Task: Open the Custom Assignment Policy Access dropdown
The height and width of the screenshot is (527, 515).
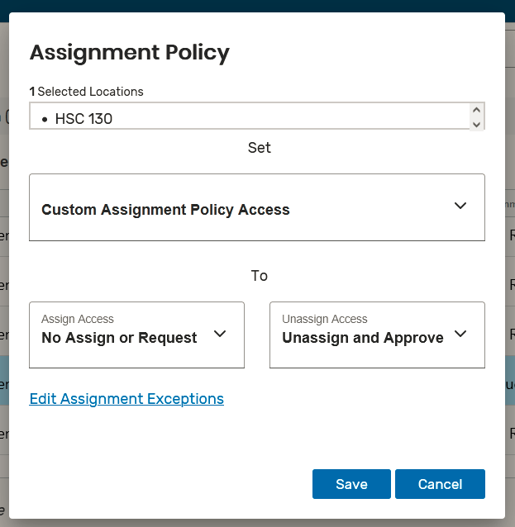Action: (165, 209)
